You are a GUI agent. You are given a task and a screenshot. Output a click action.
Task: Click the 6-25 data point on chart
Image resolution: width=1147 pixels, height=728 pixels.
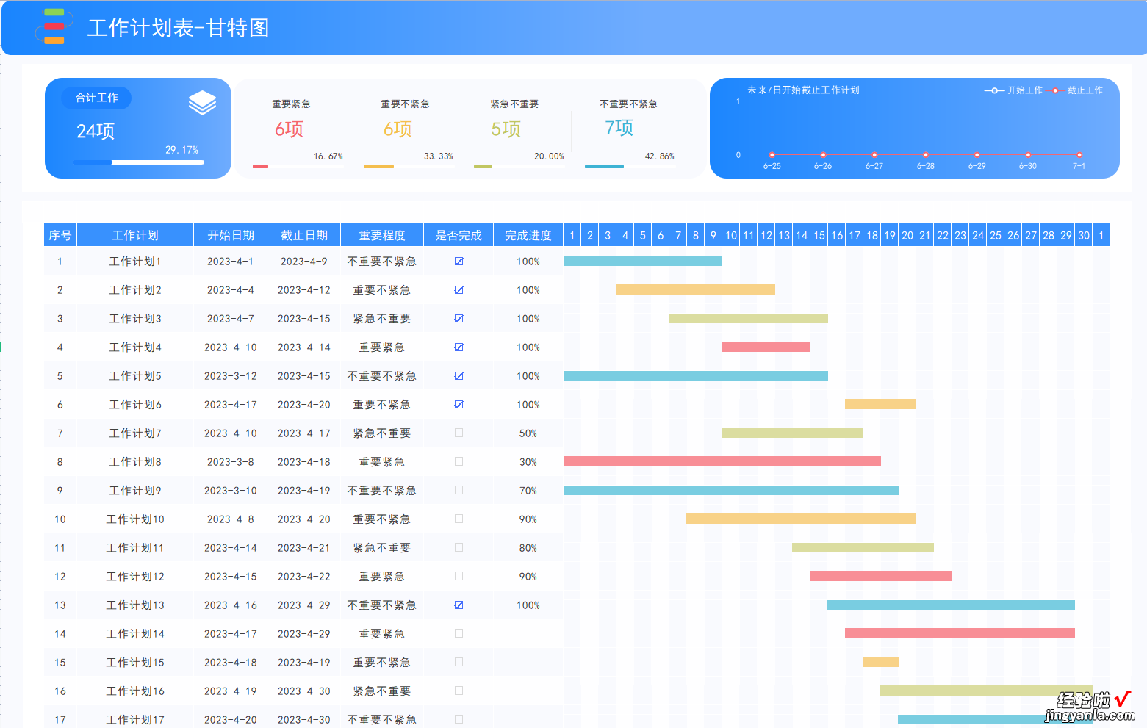pos(772,155)
